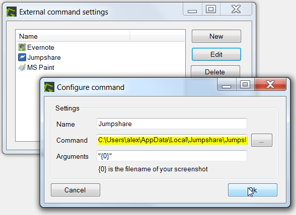Maximize the External command settings window
Screen dimensions: 296x215
click(211, 9)
